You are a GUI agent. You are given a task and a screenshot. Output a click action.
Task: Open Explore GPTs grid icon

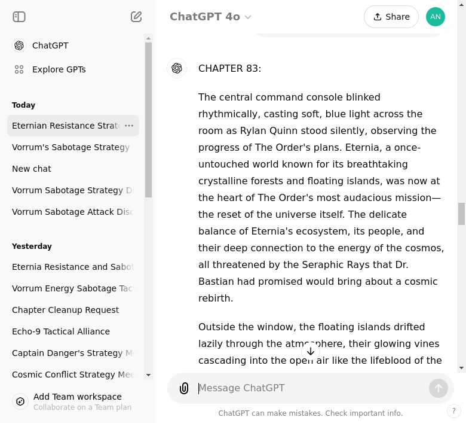click(x=19, y=69)
